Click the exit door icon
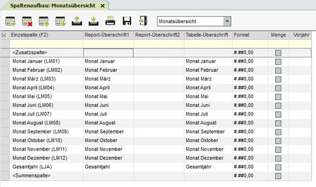The width and height of the screenshot is (316, 187). (143, 21)
